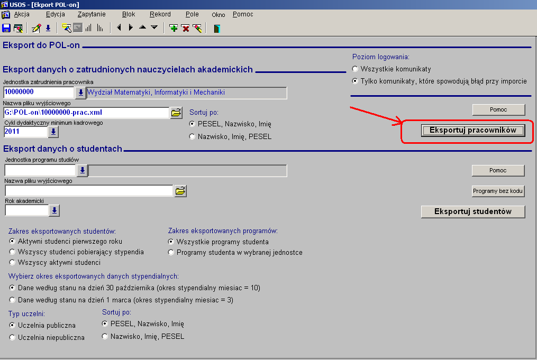Open the Edycja menu

(56, 14)
